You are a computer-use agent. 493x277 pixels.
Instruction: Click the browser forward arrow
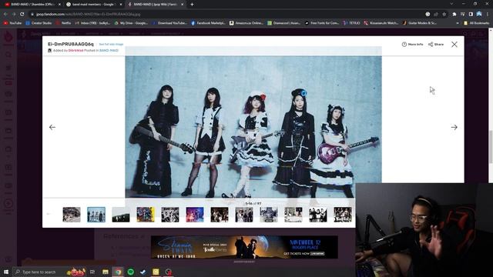(14, 14)
